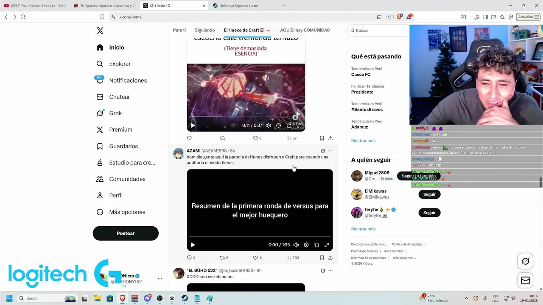This screenshot has width=543, height=305.
Task: Open floating Grok button
Action: [x=525, y=261]
